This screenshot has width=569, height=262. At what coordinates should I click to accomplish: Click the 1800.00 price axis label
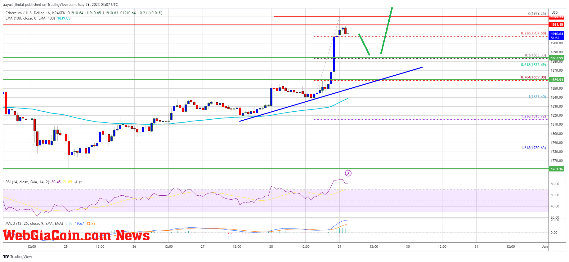(x=557, y=134)
